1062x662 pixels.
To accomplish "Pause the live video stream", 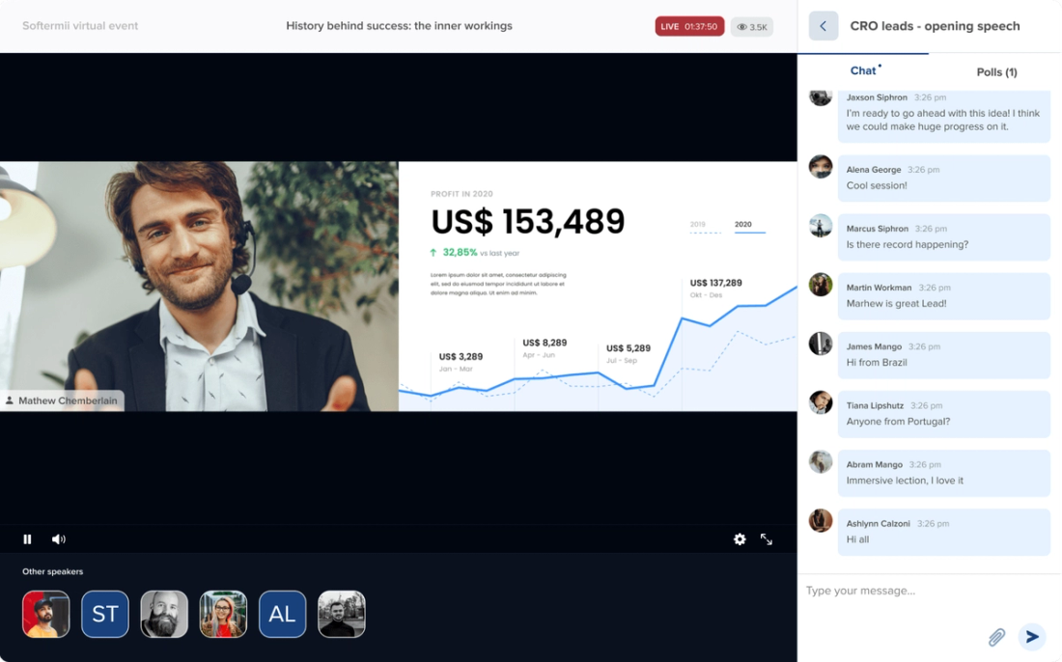I will [x=27, y=539].
